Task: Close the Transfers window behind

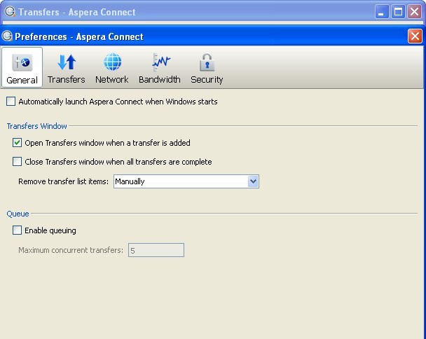Action: coord(414,12)
